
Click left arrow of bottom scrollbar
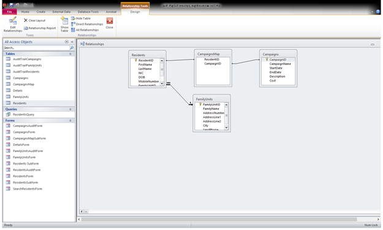pos(79,219)
